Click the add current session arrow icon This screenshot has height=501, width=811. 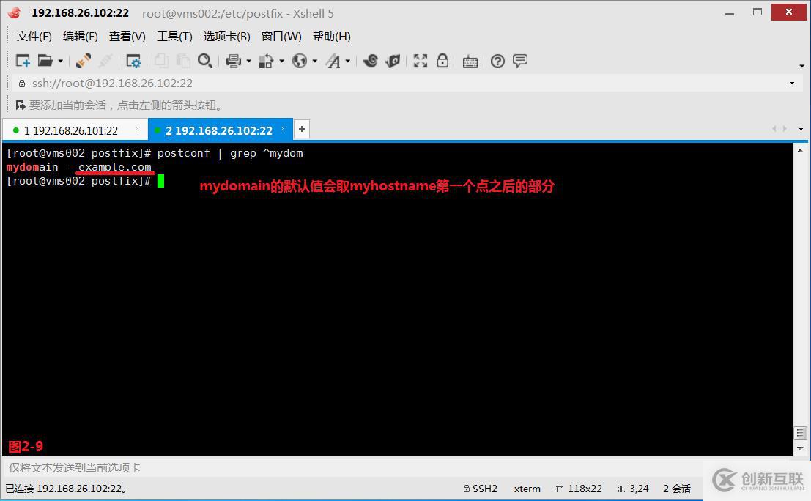point(21,105)
